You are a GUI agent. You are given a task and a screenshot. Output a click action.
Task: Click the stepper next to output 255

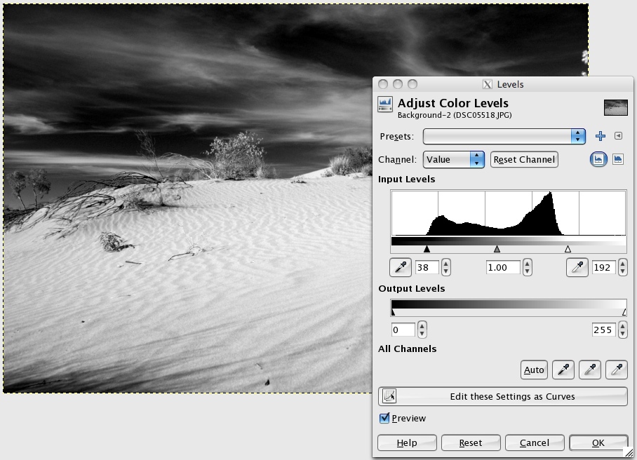point(623,330)
